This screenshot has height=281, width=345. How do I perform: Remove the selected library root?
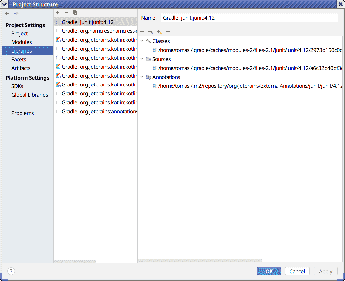(x=168, y=32)
